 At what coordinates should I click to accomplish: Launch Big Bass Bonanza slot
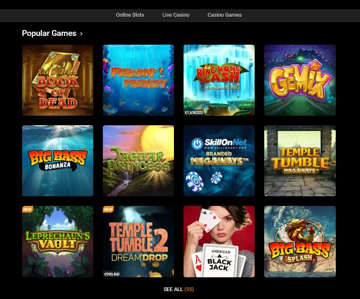pyautogui.click(x=58, y=161)
